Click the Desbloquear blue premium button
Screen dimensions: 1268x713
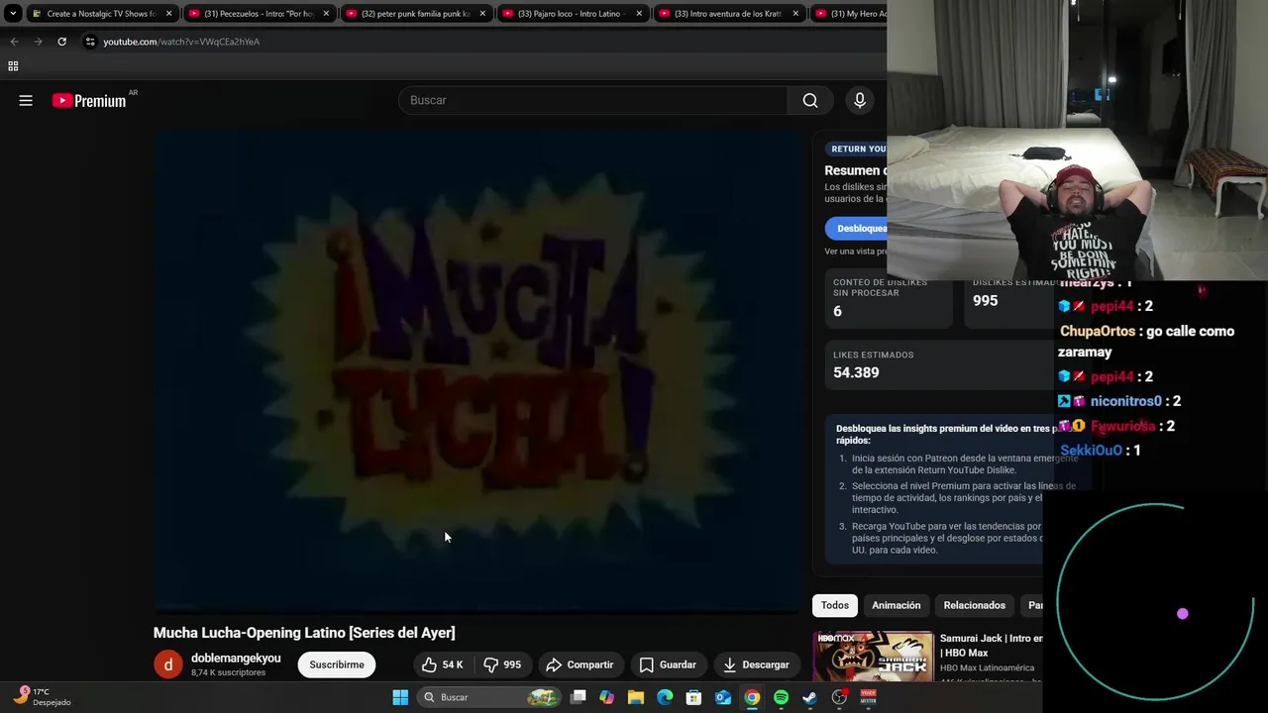[857, 229]
